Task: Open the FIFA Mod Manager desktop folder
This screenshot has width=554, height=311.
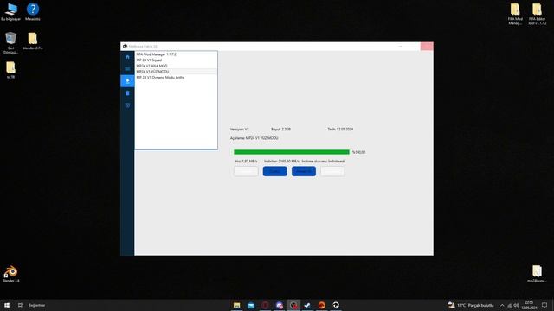Action: tap(515, 14)
